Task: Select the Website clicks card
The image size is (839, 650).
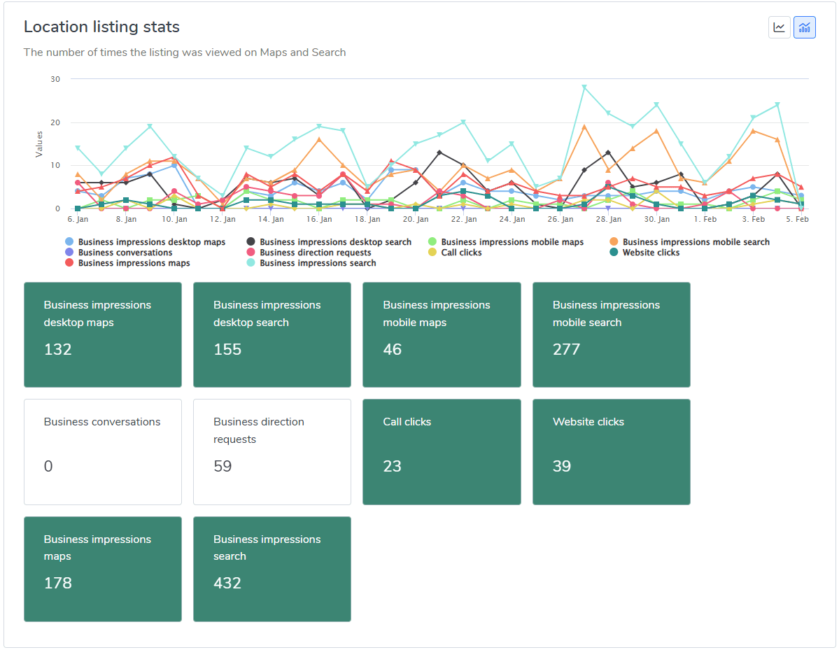Action: [611, 452]
